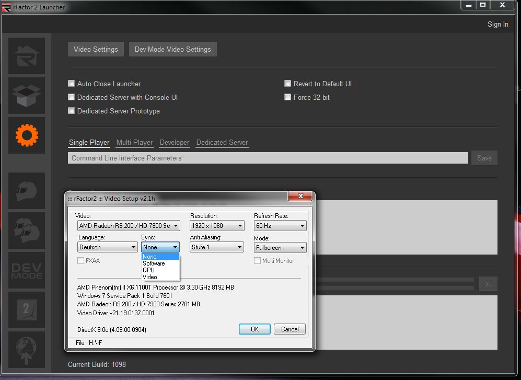Toggle the Force 32-bit checkbox
The height and width of the screenshot is (380, 521).
pyautogui.click(x=288, y=97)
